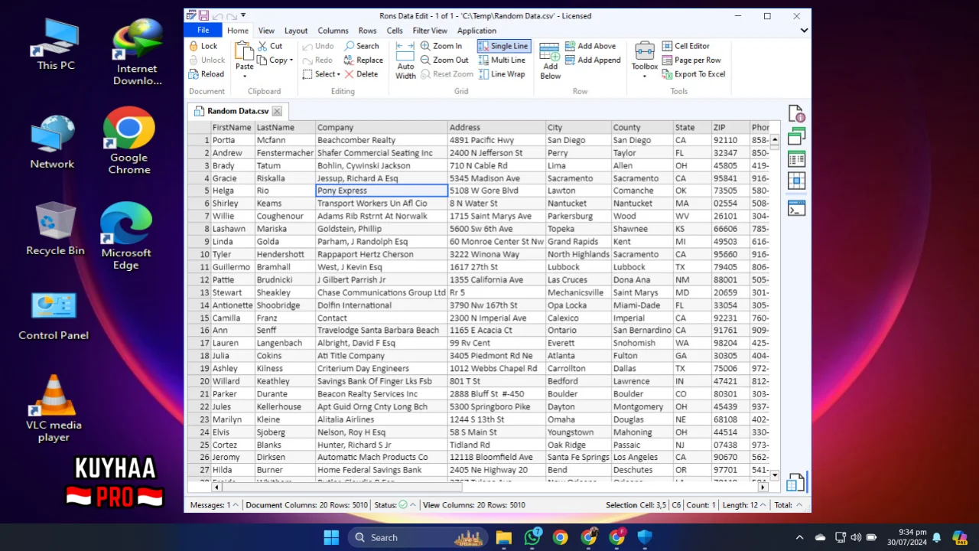Close the Random Data.csv tab
979x551 pixels.
[x=277, y=112]
